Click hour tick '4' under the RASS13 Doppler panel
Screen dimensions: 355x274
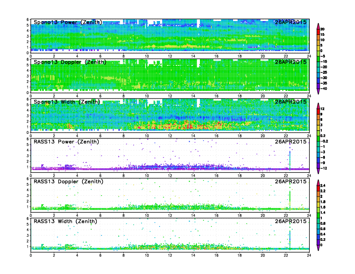pos(77,215)
